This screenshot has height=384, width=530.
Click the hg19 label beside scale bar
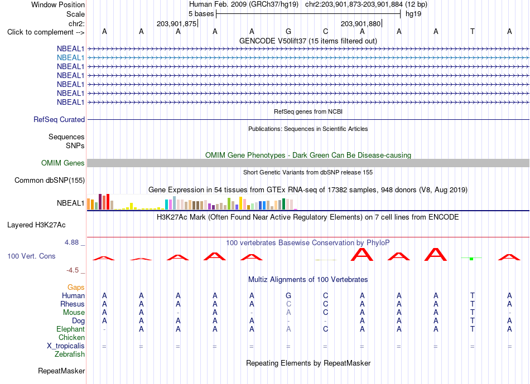tap(413, 14)
